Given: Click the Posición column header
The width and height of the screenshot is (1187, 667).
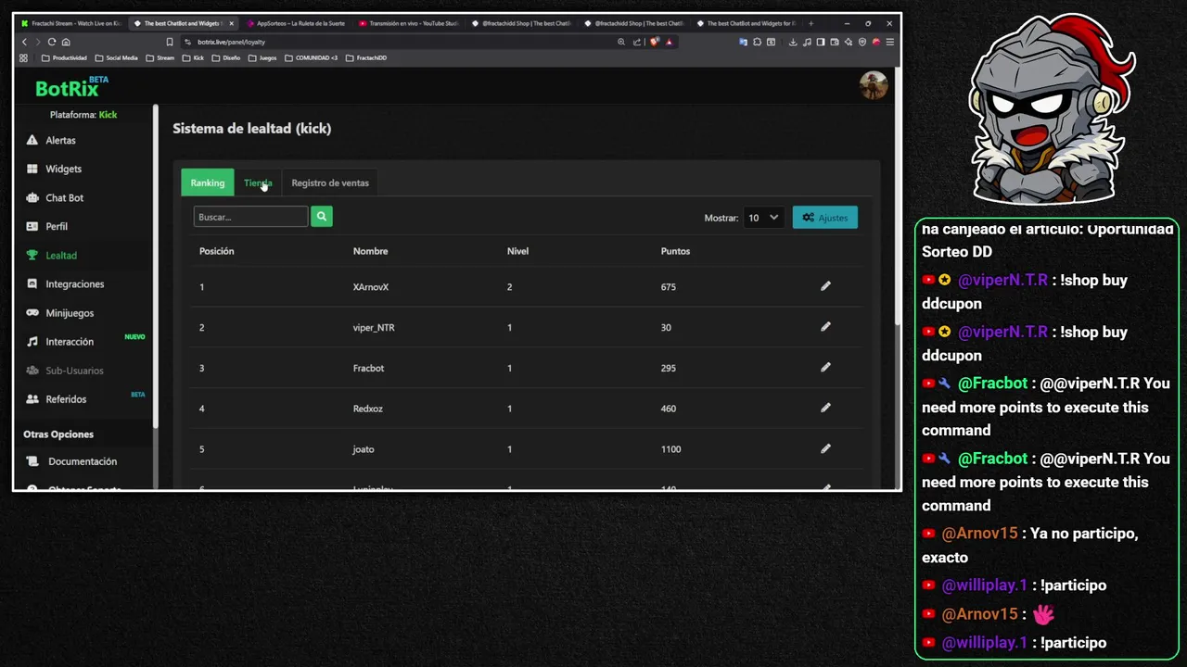Looking at the screenshot, I should [216, 251].
